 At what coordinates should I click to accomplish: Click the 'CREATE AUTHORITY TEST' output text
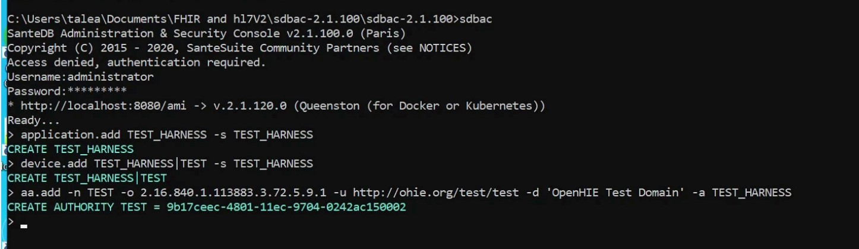click(74, 207)
